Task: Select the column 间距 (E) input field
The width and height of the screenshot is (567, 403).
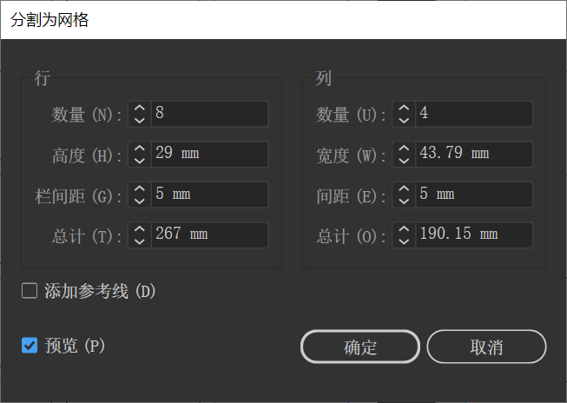Action: coord(473,195)
